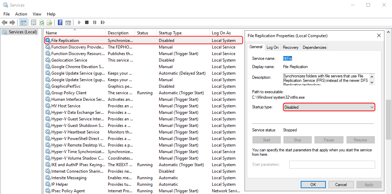This screenshot has width=392, height=194.
Task: Toggle the Show/Hide Console Tree button
Action: [23, 22]
